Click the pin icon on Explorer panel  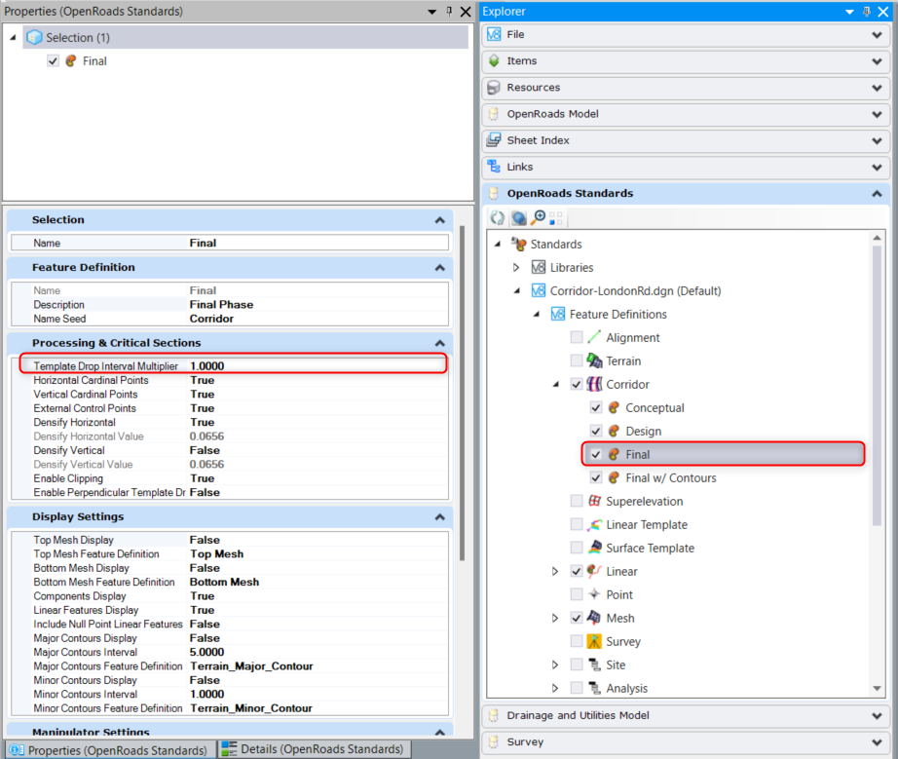867,12
